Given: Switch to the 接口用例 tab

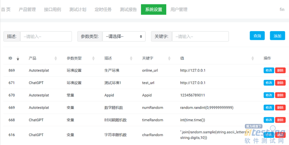Looking at the screenshot, I should coord(53,10).
